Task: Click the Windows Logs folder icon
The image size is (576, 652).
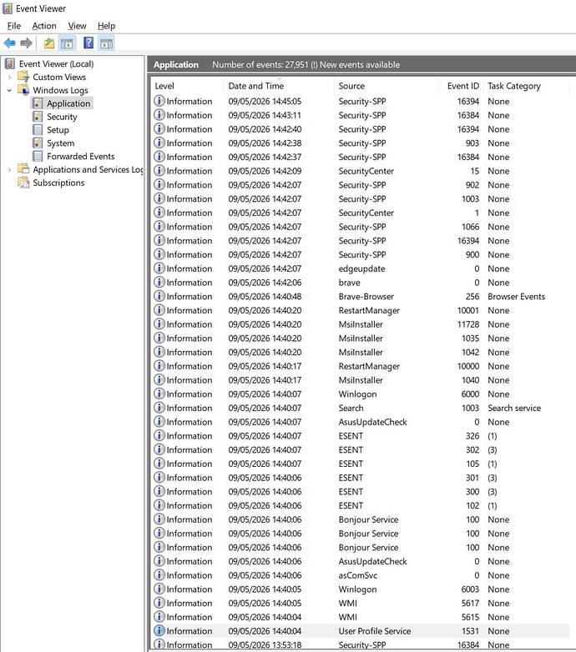Action: pos(23,90)
